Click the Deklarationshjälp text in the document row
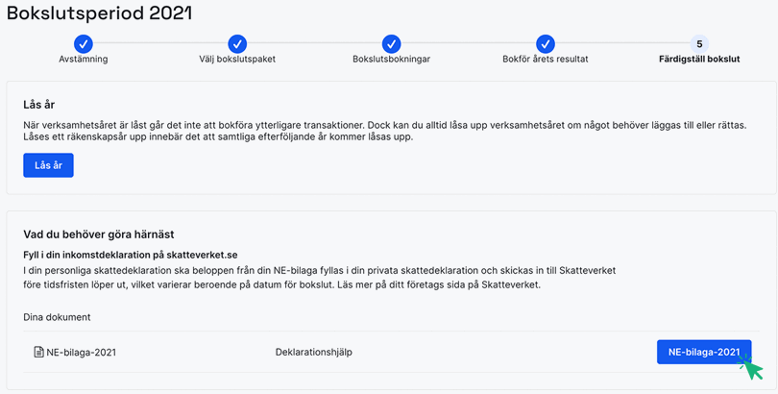The image size is (778, 394). 313,353
